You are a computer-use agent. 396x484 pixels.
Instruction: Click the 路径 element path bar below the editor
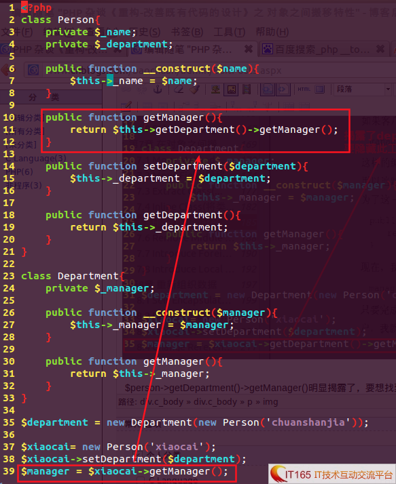point(198,402)
